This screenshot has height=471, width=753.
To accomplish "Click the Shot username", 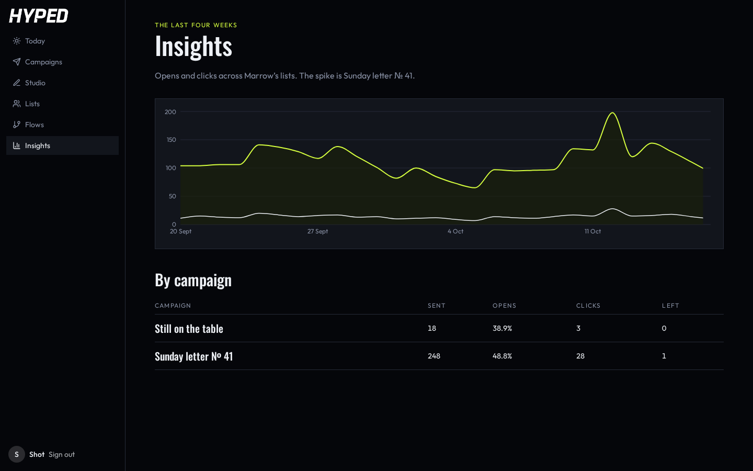I will 37,454.
